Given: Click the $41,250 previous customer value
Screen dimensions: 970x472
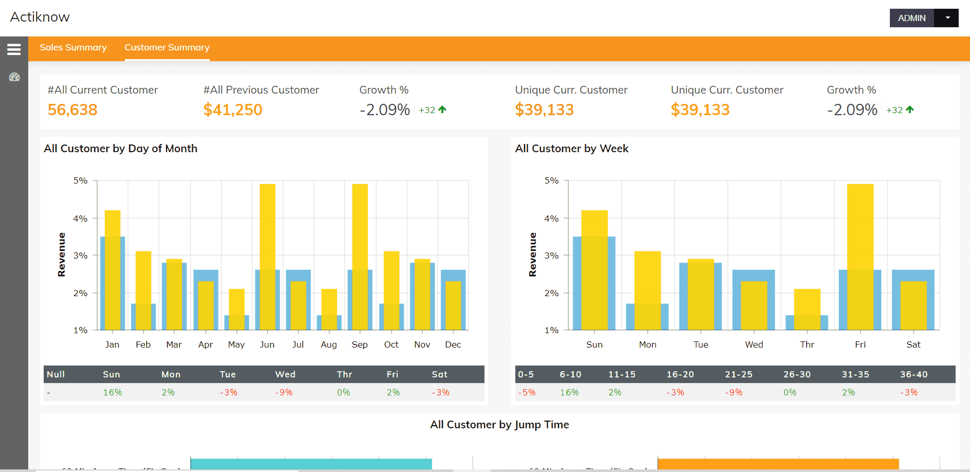Looking at the screenshot, I should [x=233, y=110].
